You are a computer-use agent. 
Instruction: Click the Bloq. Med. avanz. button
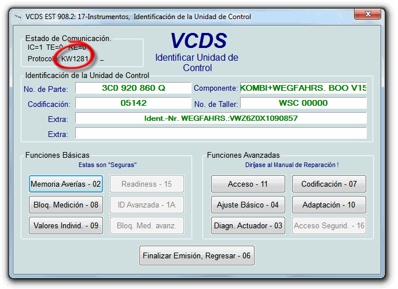[147, 225]
